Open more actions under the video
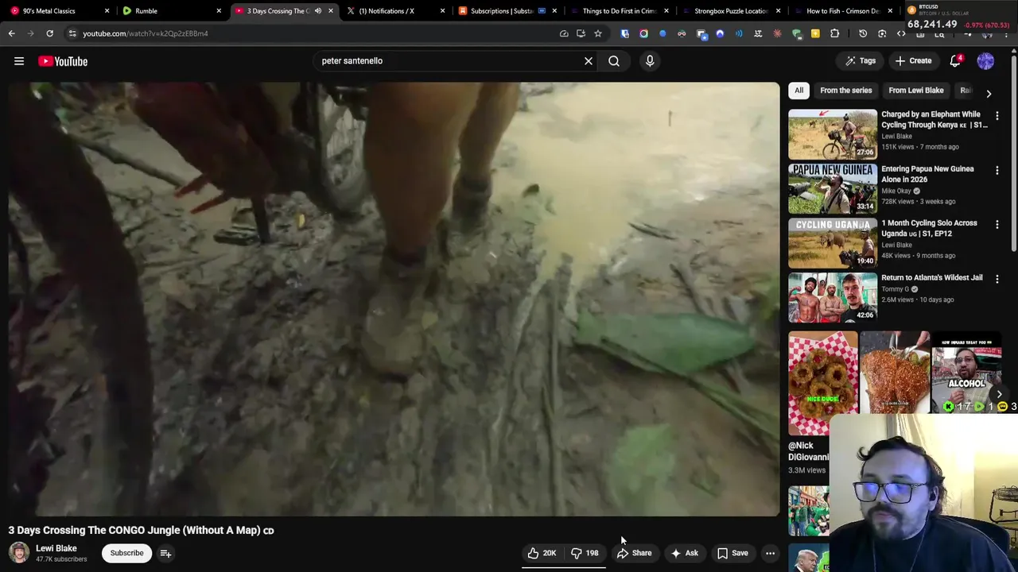Image resolution: width=1018 pixels, height=572 pixels. point(770,553)
